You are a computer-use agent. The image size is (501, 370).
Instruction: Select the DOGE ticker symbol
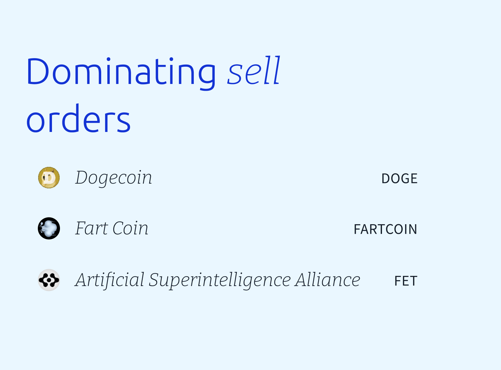point(399,179)
